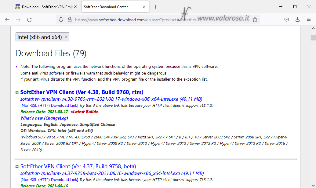Save page to Pocket
The height and width of the screenshot is (188, 316).
287,20
